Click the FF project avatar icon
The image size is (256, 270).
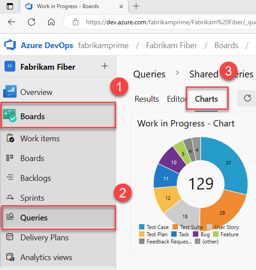10,66
